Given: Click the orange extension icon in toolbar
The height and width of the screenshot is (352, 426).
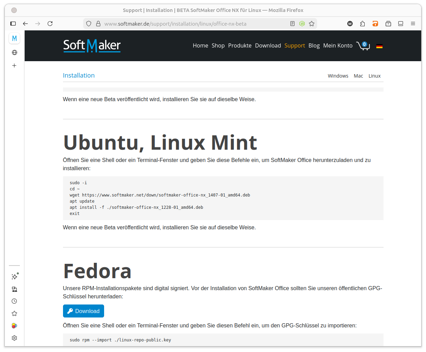Looking at the screenshot, I should (375, 24).
